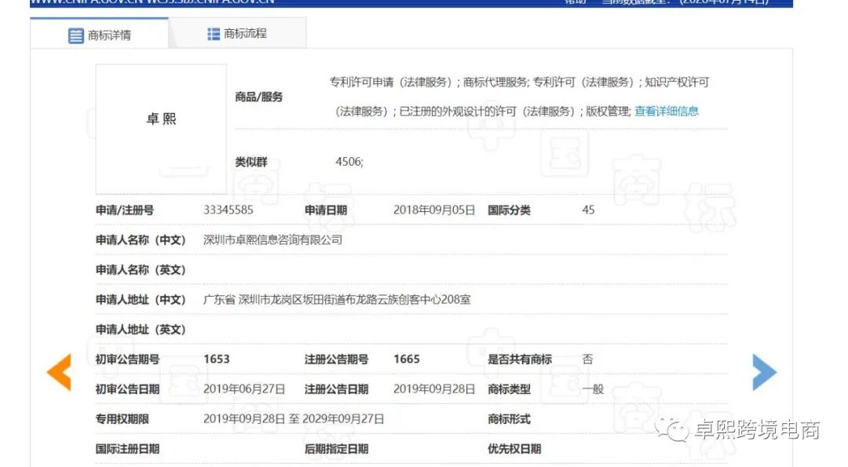
Task: Click the 优先权日期 label
Action: pyautogui.click(x=514, y=449)
